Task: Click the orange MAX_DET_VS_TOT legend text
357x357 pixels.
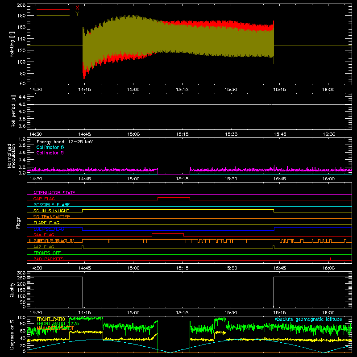Action: 55,328
